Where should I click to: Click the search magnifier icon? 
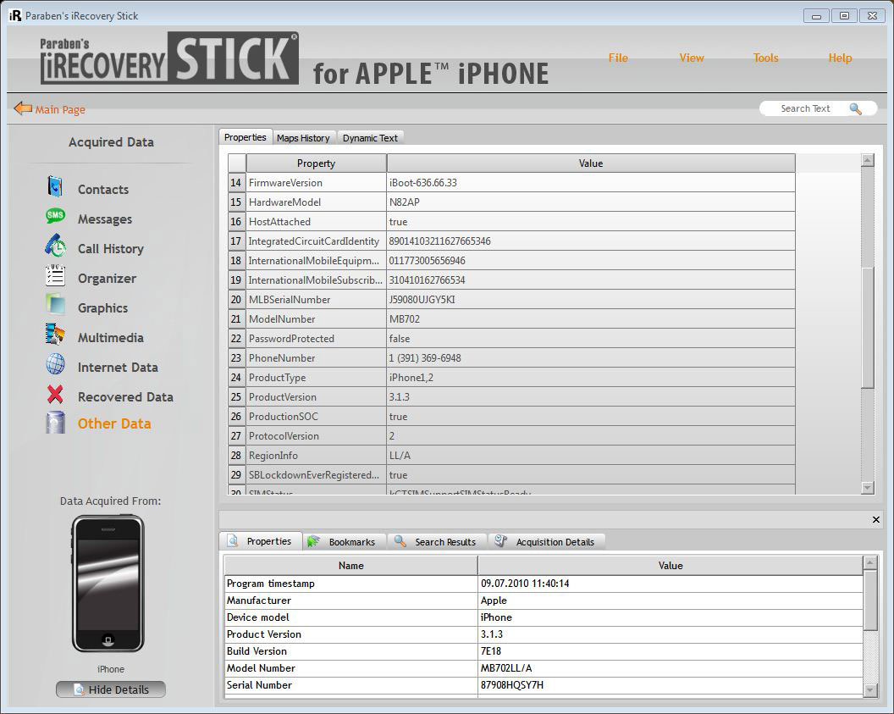tap(855, 108)
